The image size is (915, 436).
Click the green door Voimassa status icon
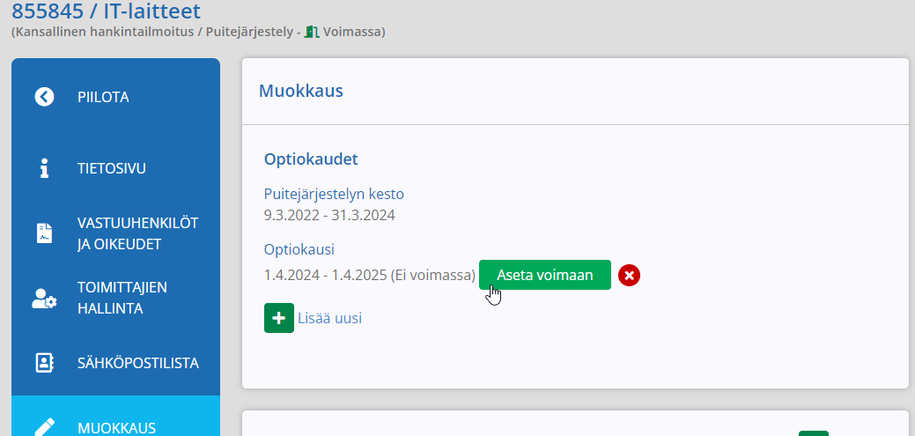(x=311, y=32)
